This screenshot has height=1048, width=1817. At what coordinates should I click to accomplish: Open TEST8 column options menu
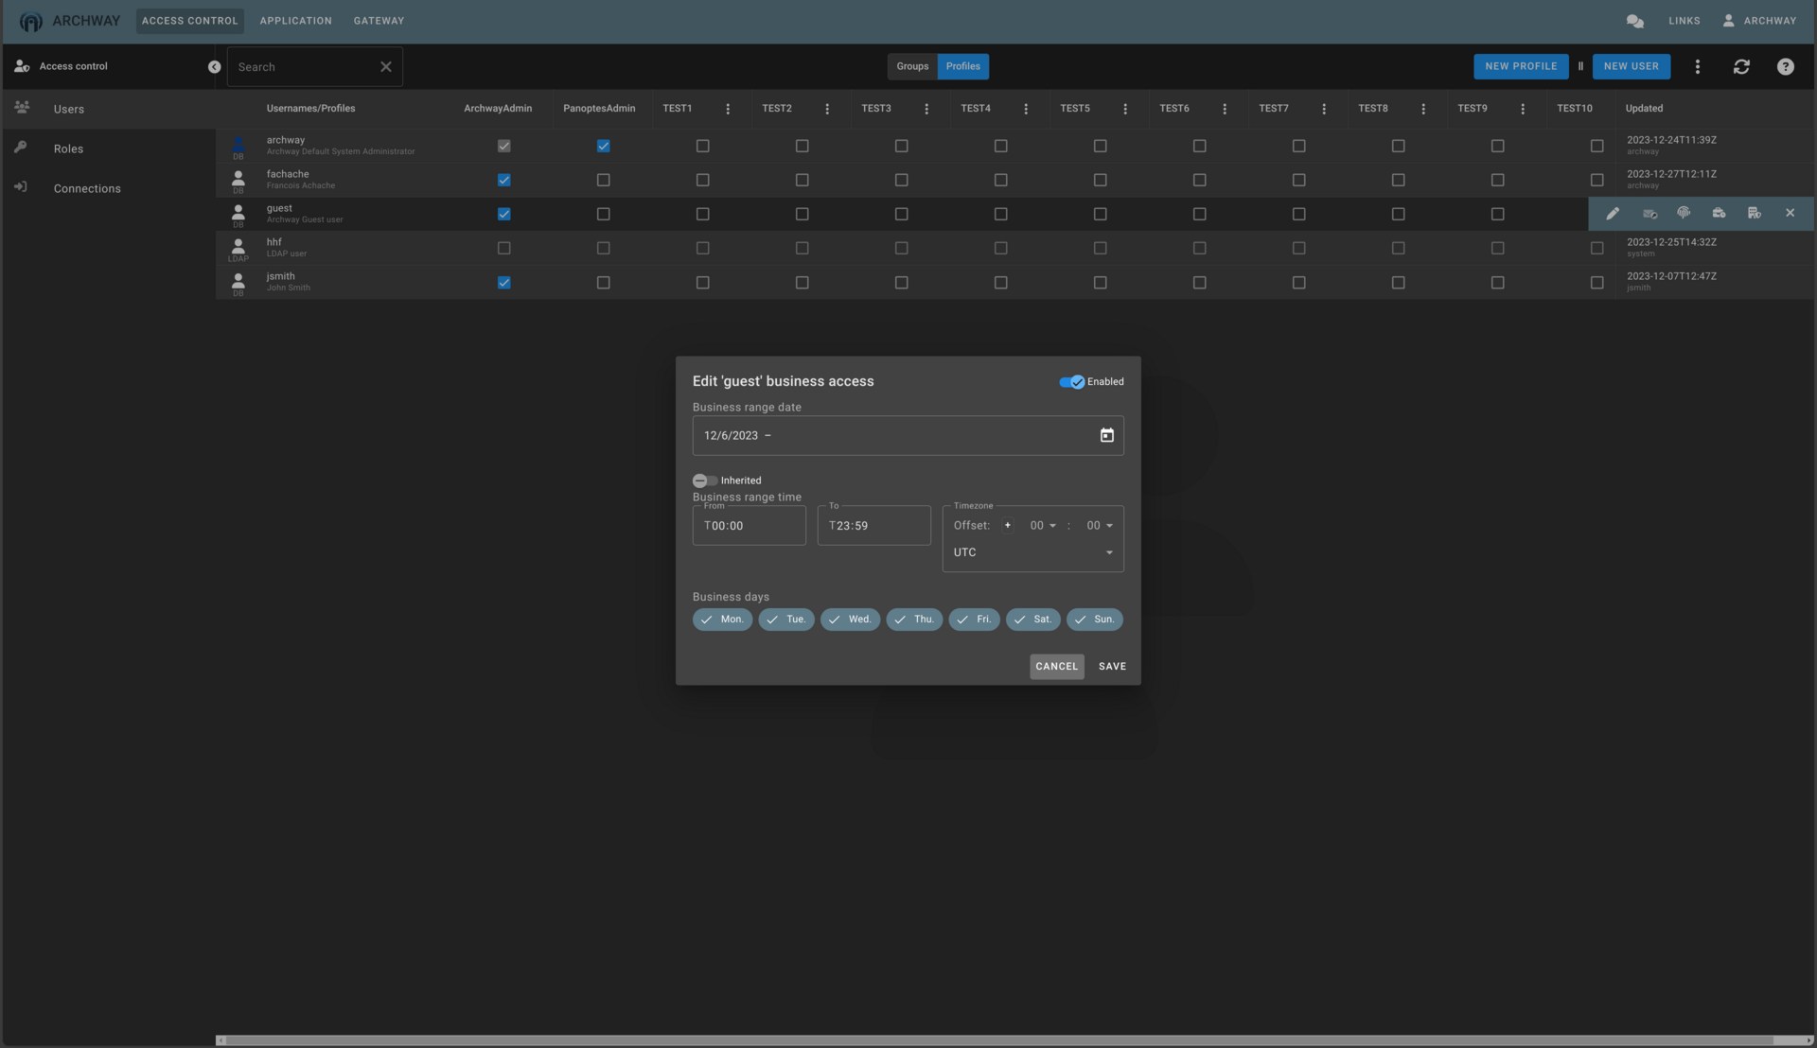click(x=1422, y=109)
